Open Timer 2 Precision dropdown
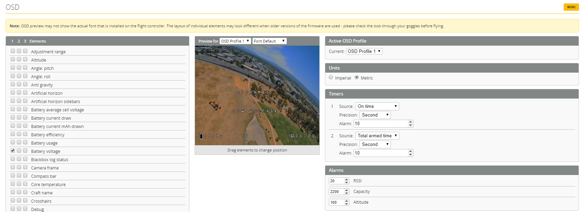This screenshot has height=212, width=580. tap(375, 144)
